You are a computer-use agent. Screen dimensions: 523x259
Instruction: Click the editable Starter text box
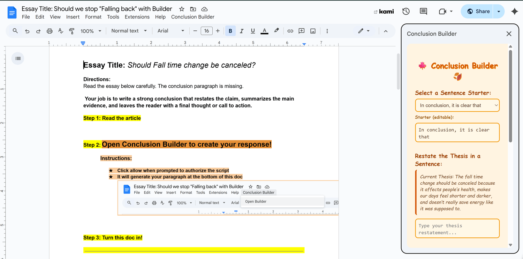click(457, 133)
